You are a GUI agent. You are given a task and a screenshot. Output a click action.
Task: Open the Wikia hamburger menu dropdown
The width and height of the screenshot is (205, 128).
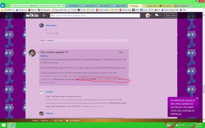pos(45,15)
